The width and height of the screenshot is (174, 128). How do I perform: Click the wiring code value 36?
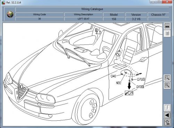click(39, 19)
